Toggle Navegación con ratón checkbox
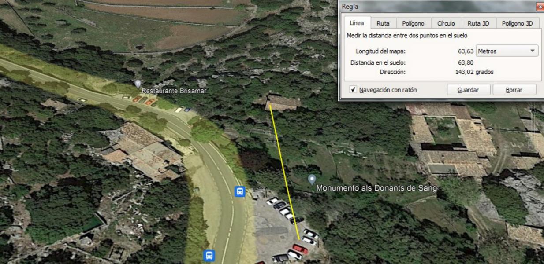The height and width of the screenshot is (264, 544). click(x=353, y=90)
